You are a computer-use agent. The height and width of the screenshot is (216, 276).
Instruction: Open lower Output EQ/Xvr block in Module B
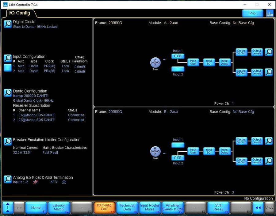point(241,161)
